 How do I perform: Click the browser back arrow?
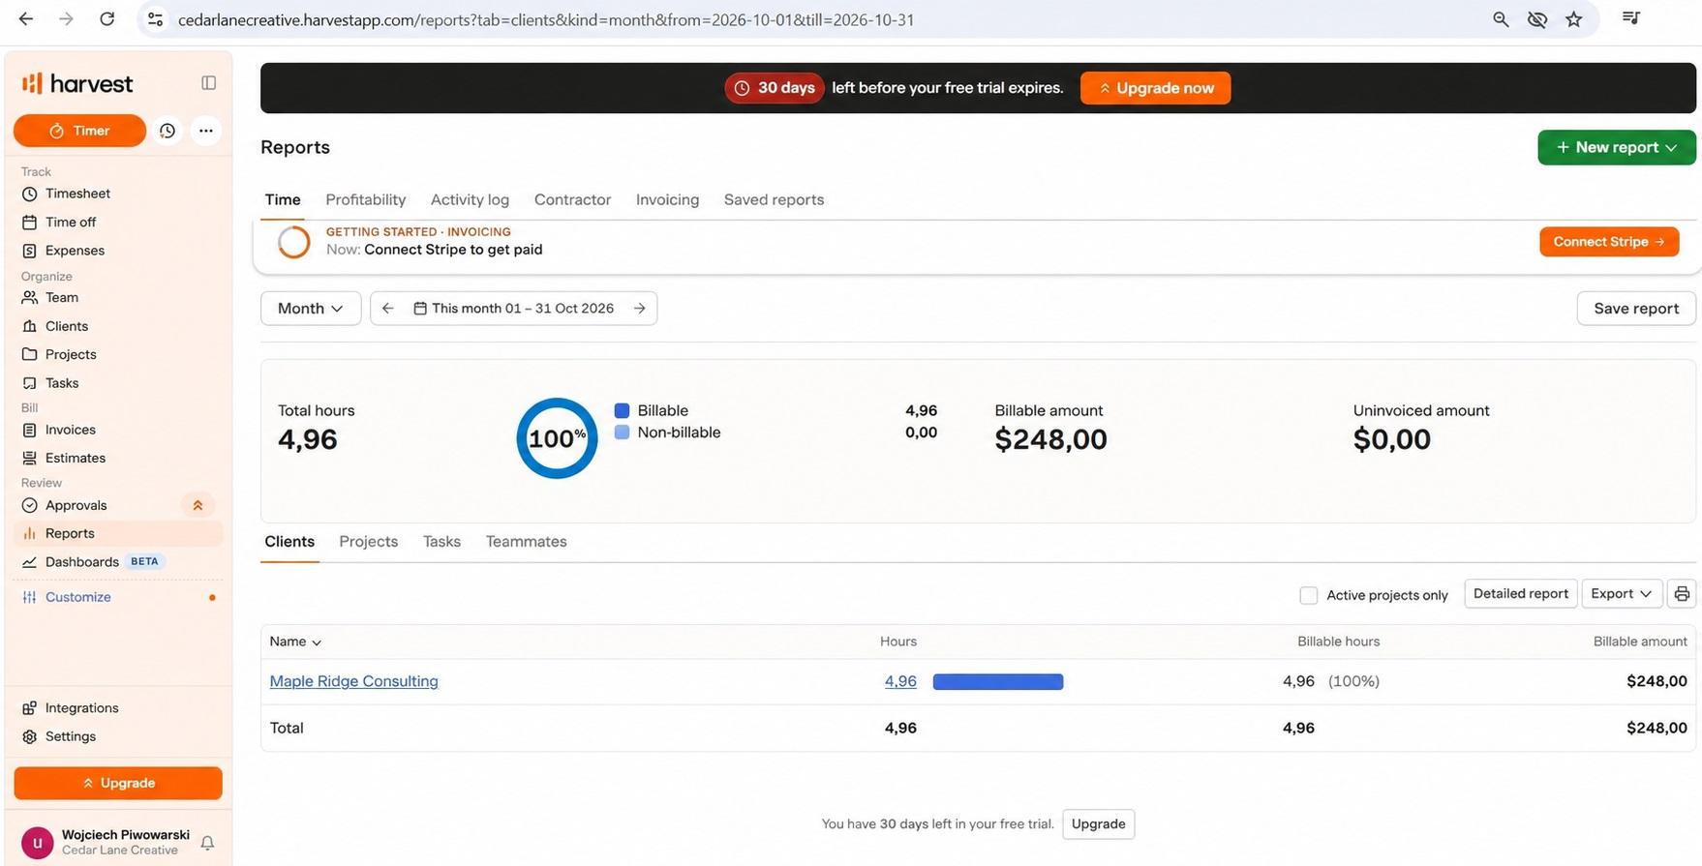click(x=26, y=19)
